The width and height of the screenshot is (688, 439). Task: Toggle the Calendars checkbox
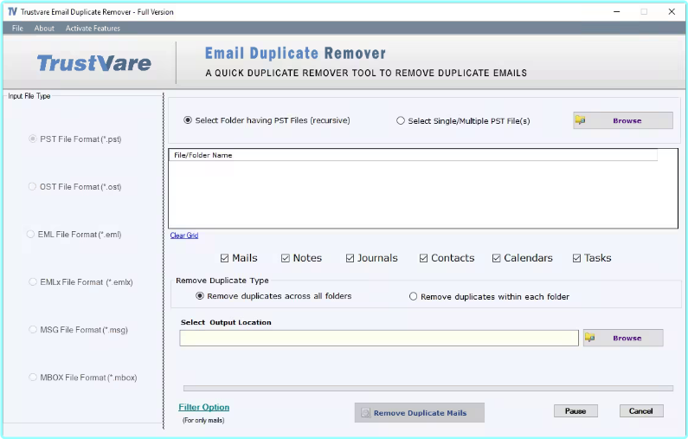point(496,258)
